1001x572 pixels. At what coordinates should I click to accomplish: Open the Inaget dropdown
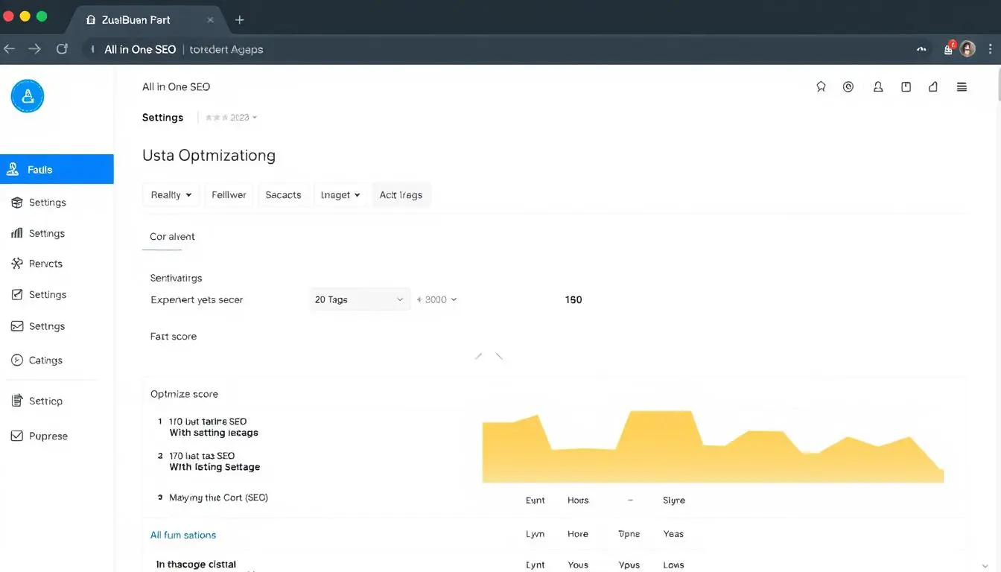click(x=340, y=195)
